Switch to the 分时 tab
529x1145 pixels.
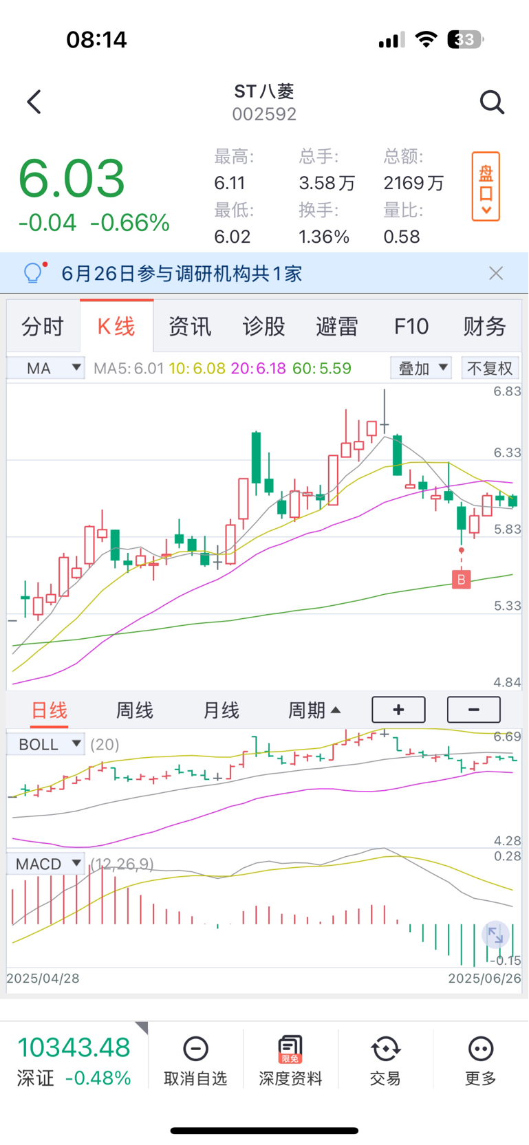click(43, 326)
